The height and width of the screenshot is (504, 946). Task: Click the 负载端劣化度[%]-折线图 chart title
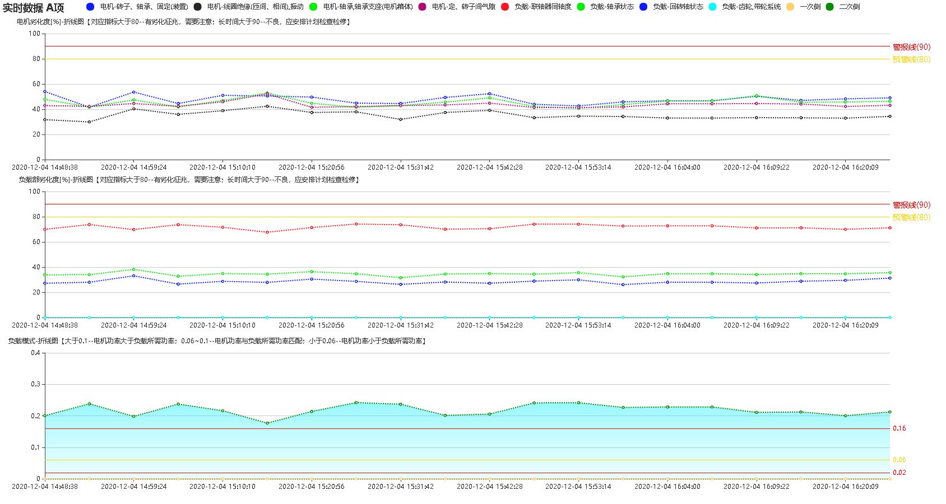[55, 180]
